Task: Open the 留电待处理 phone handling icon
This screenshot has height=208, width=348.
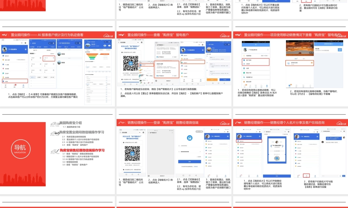Action: [288, 63]
